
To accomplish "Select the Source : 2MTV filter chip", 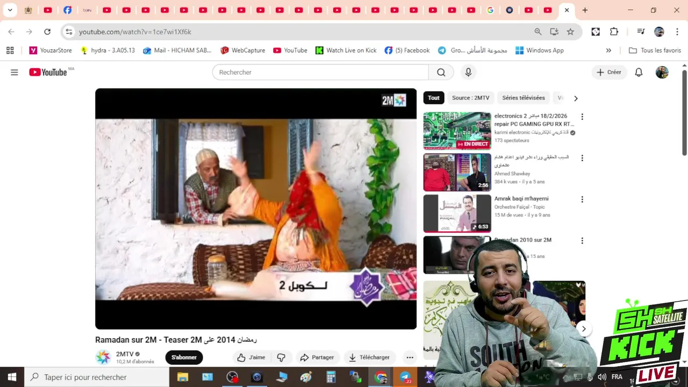I will [471, 98].
